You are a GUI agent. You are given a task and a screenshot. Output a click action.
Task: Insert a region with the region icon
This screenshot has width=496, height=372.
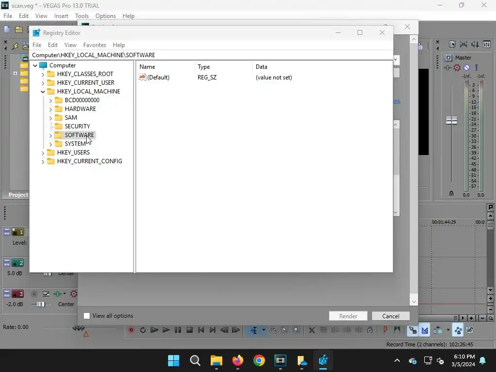point(397,330)
